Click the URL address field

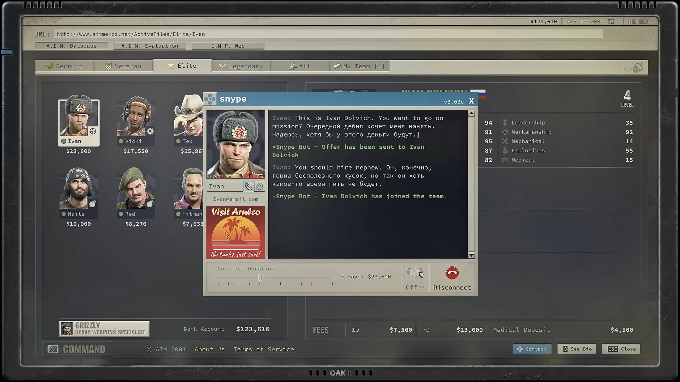tap(328, 34)
